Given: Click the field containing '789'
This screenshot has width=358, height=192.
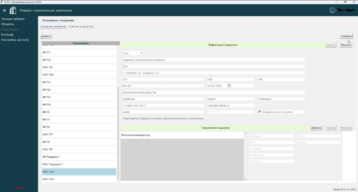Looking at the screenshot, I should click(281, 79).
